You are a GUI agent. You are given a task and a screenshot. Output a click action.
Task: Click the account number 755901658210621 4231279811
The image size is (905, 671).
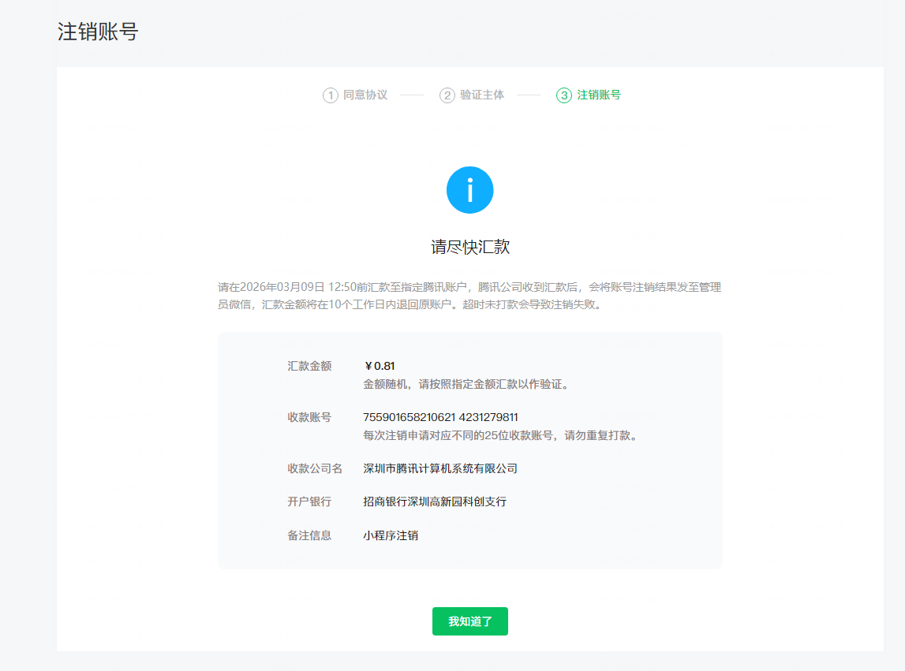point(440,417)
